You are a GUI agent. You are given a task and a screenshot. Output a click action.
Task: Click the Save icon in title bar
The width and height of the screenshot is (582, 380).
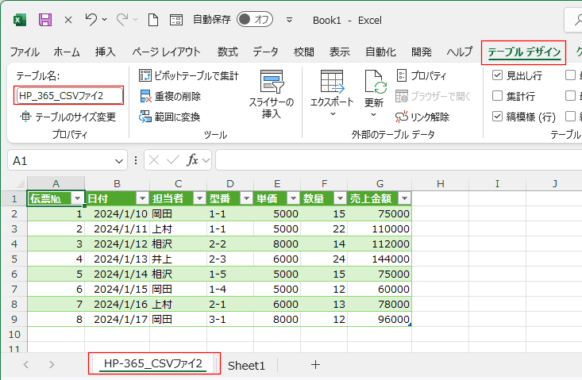point(45,19)
